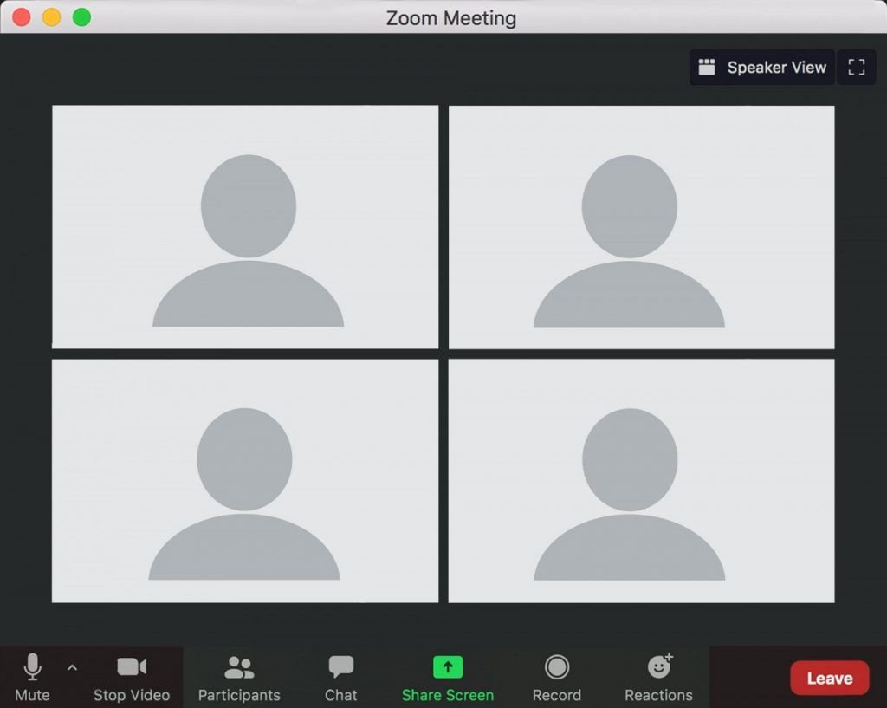Select the bottom-right participant video tile

[641, 481]
